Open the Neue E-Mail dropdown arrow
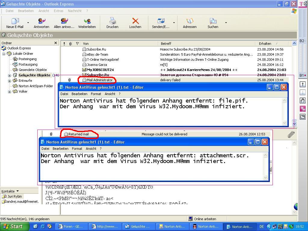Screen dimensions: 308x231 [28, 23]
